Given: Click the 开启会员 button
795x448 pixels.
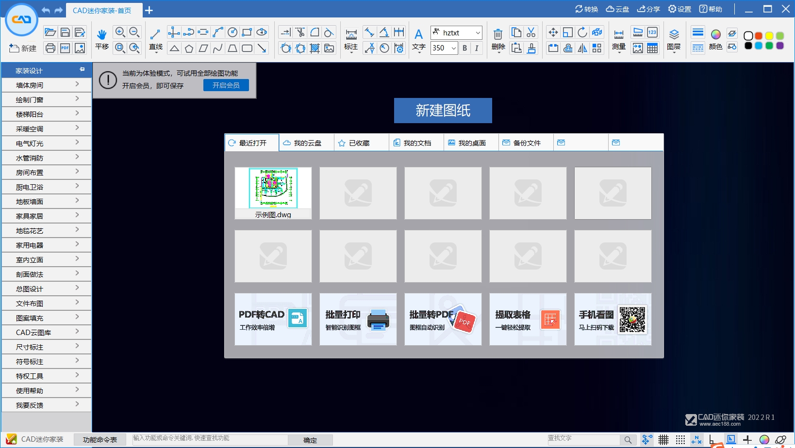Looking at the screenshot, I should 226,85.
